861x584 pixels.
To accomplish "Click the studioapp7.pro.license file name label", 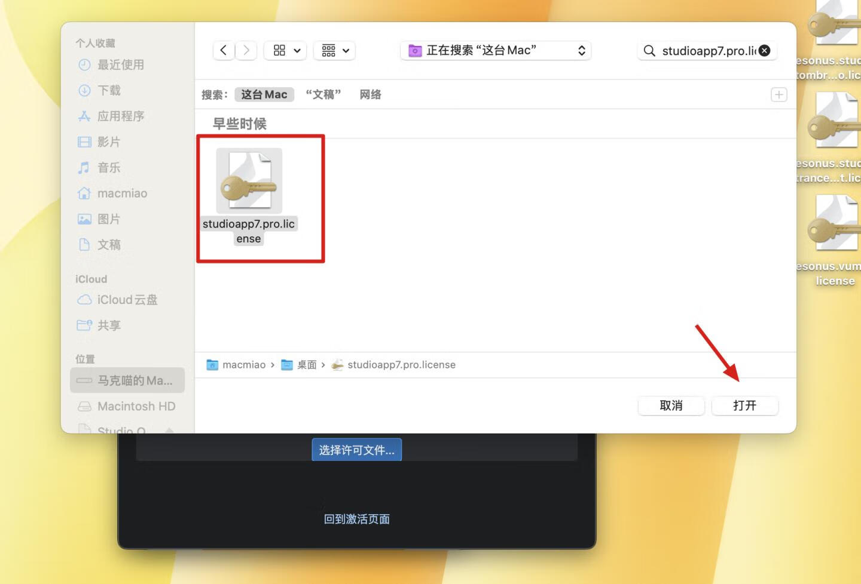I will (249, 231).
